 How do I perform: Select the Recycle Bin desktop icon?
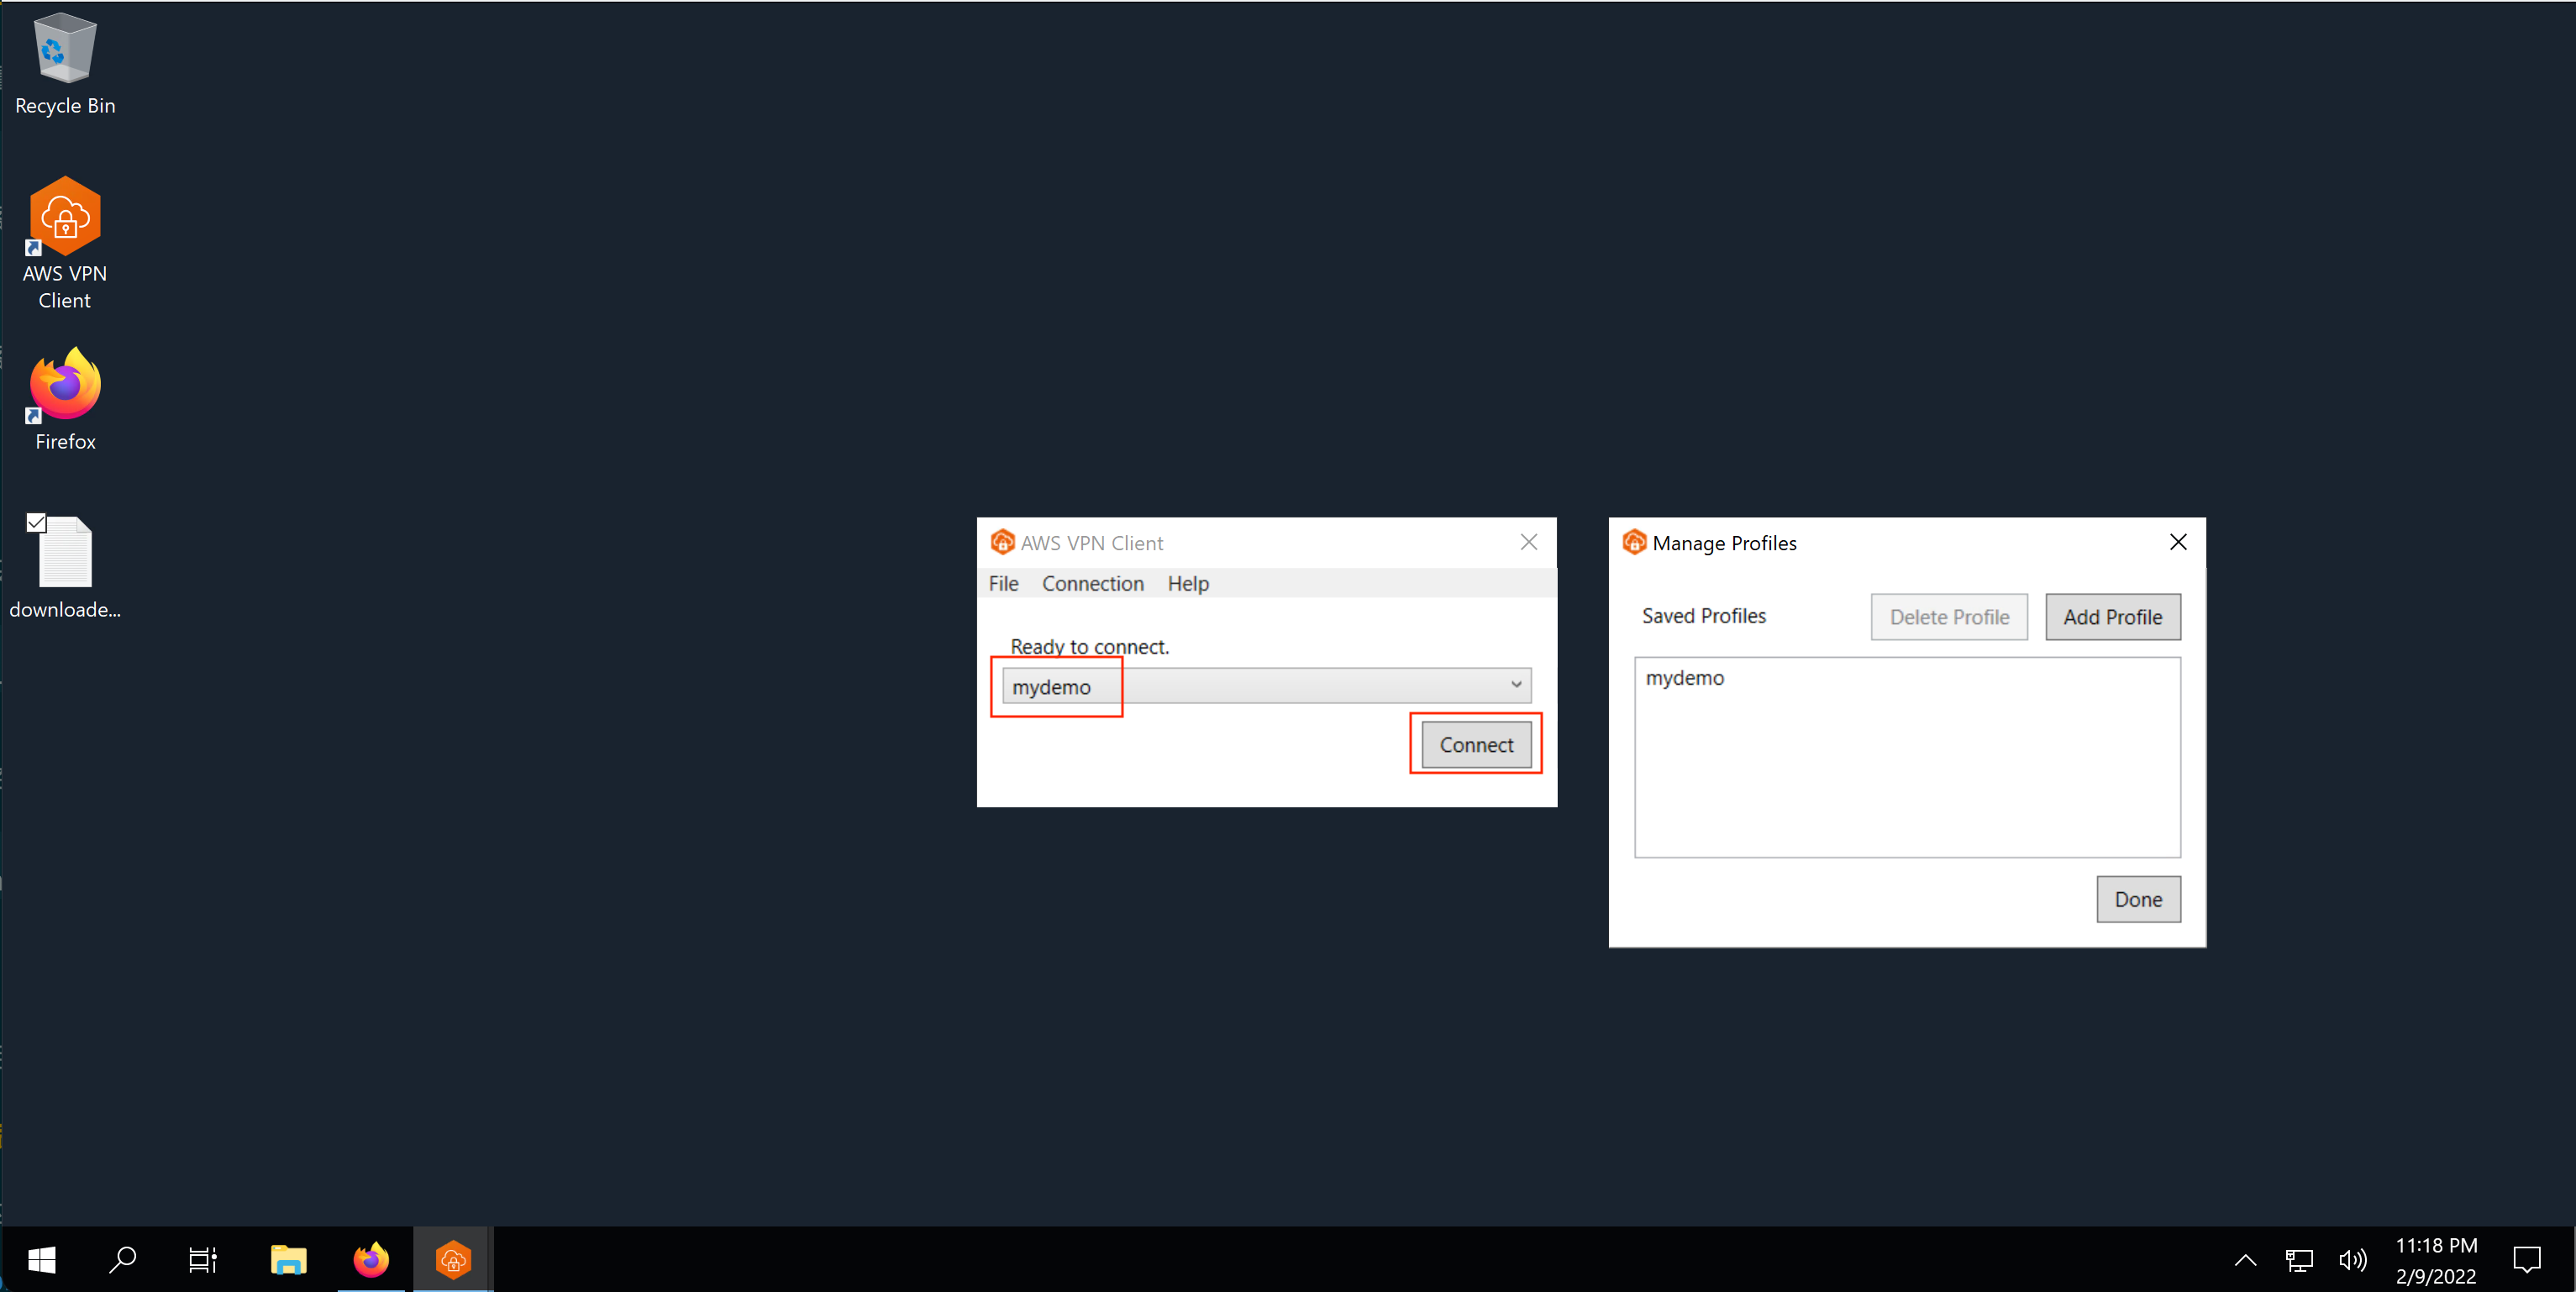65,64
